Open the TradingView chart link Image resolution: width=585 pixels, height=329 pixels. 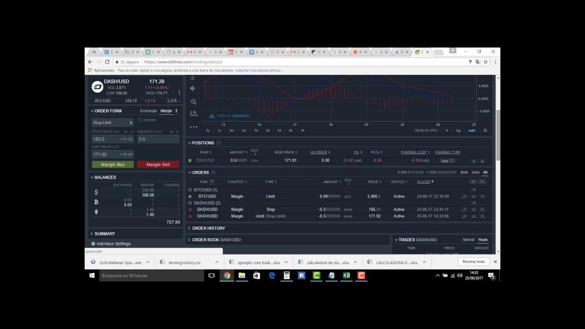click(x=240, y=116)
